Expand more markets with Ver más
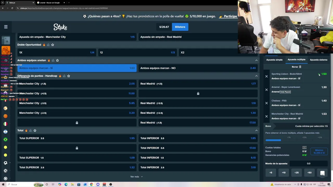This screenshot has height=187, width=333. click(x=137, y=177)
